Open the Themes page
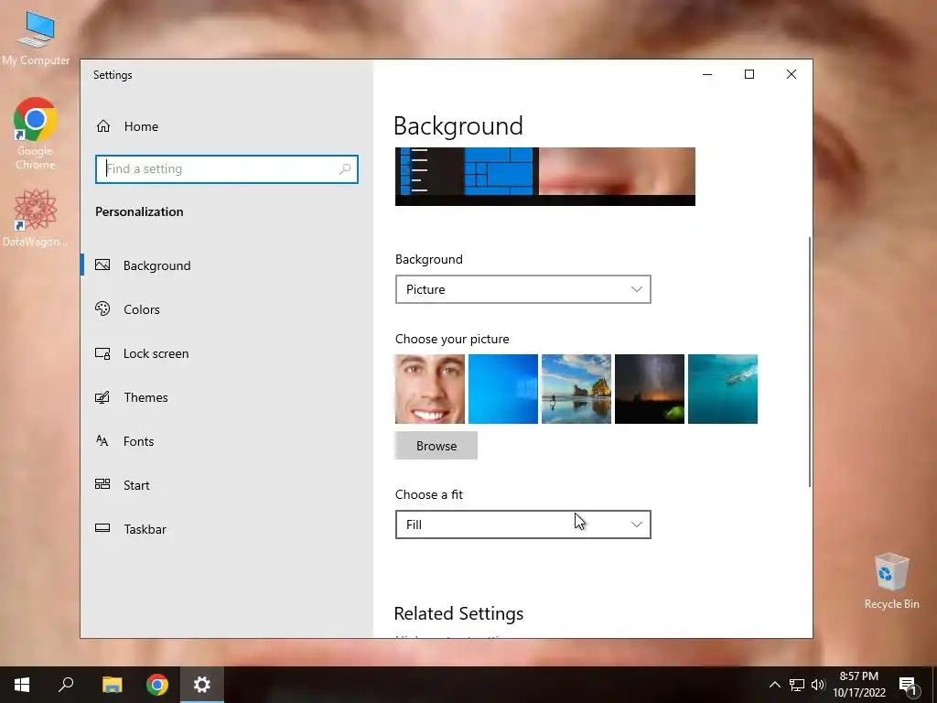The width and height of the screenshot is (937, 703). 227,397
